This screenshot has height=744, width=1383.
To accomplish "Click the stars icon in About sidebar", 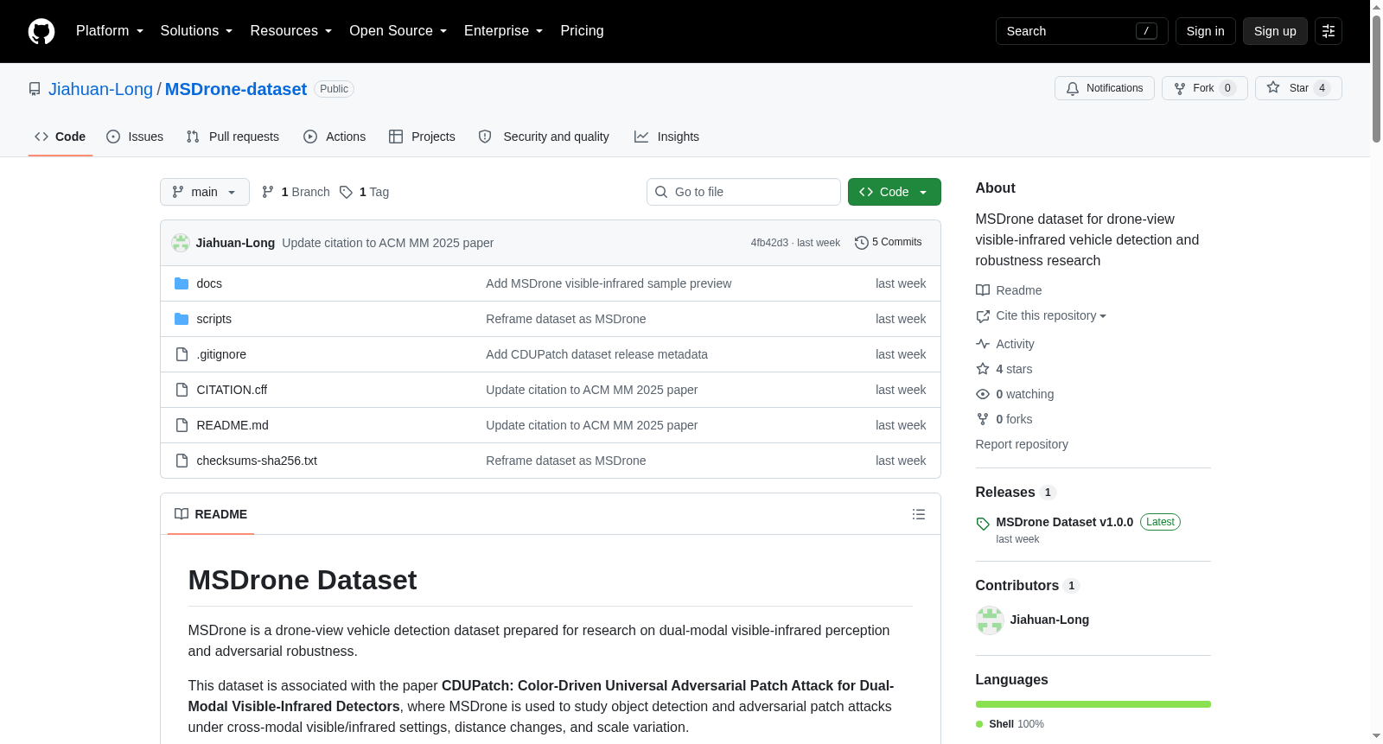I will 983,369.
